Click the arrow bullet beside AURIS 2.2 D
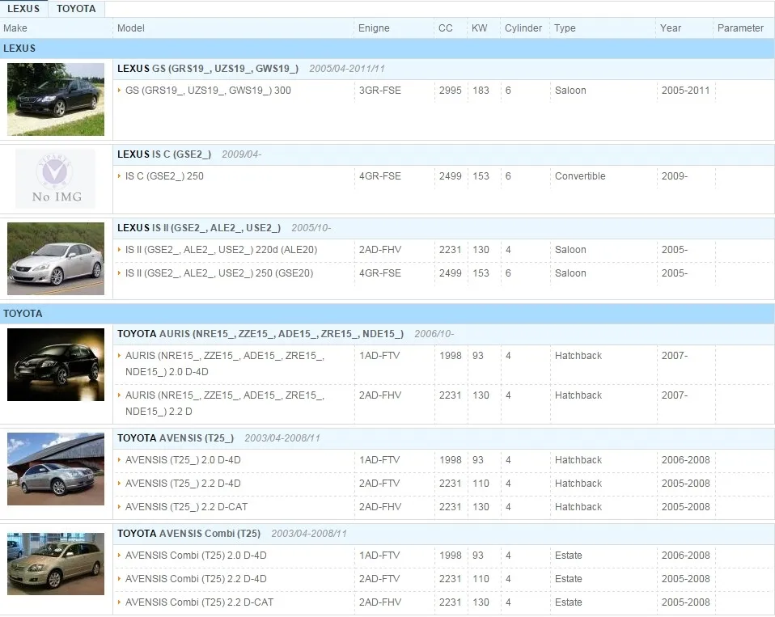 click(119, 395)
